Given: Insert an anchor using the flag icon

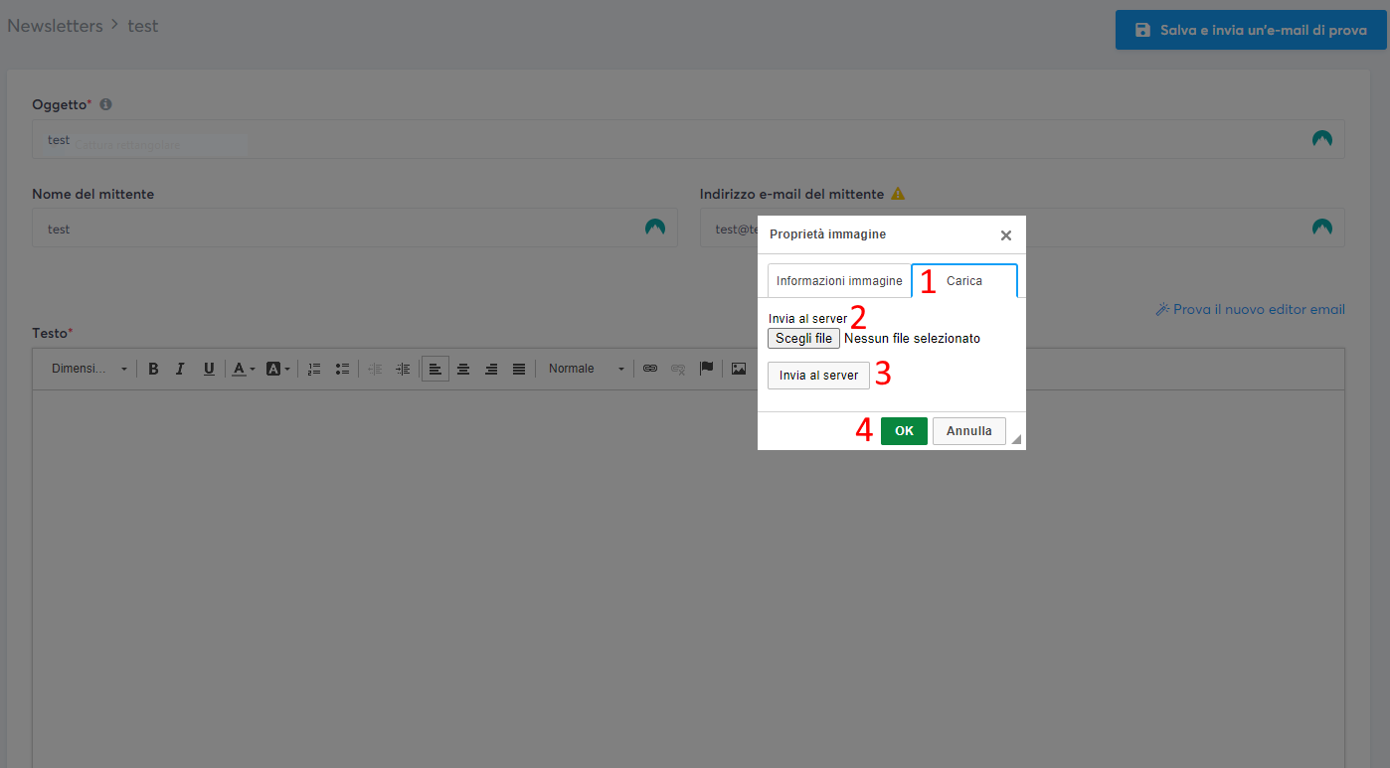Looking at the screenshot, I should click(x=707, y=368).
